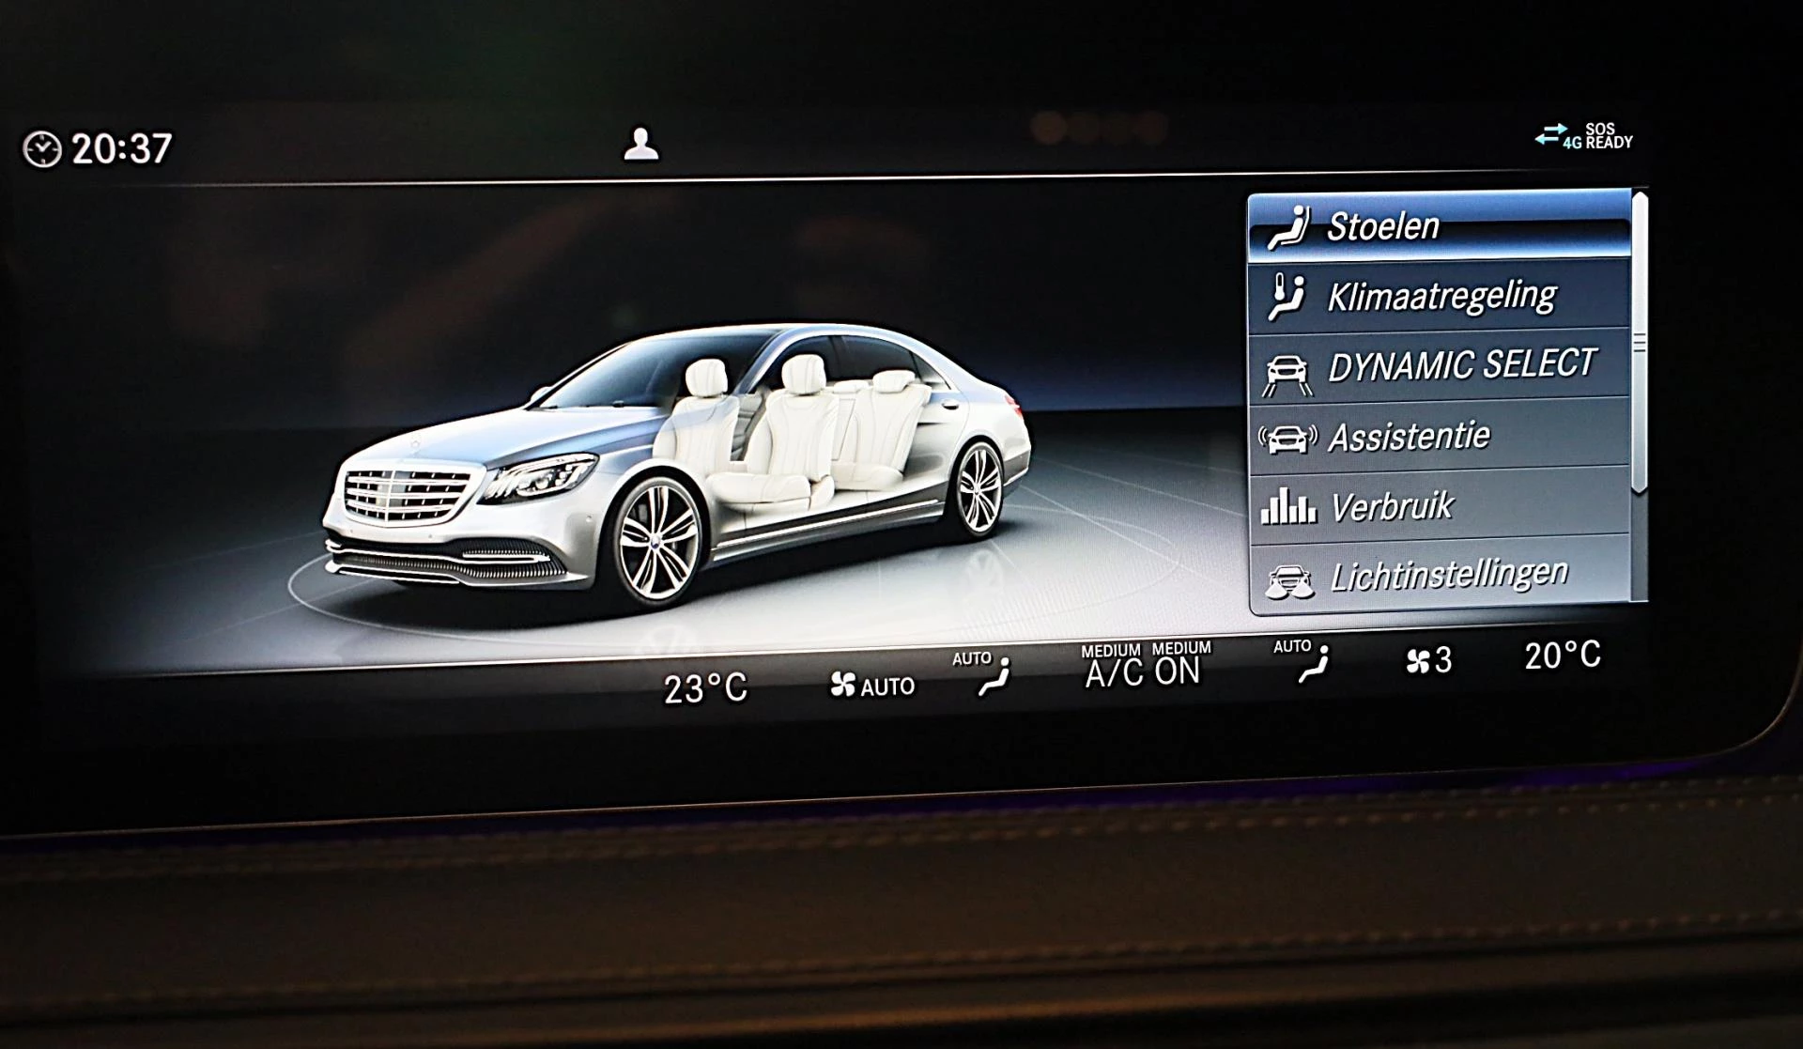Tap the driver profile icon at the top
Image resolution: width=1803 pixels, height=1049 pixels.
pyautogui.click(x=641, y=146)
